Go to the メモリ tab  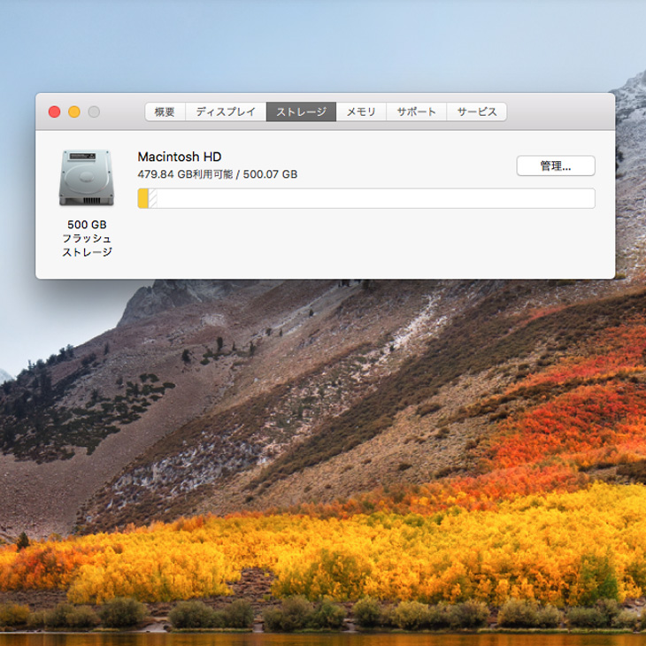(x=361, y=112)
